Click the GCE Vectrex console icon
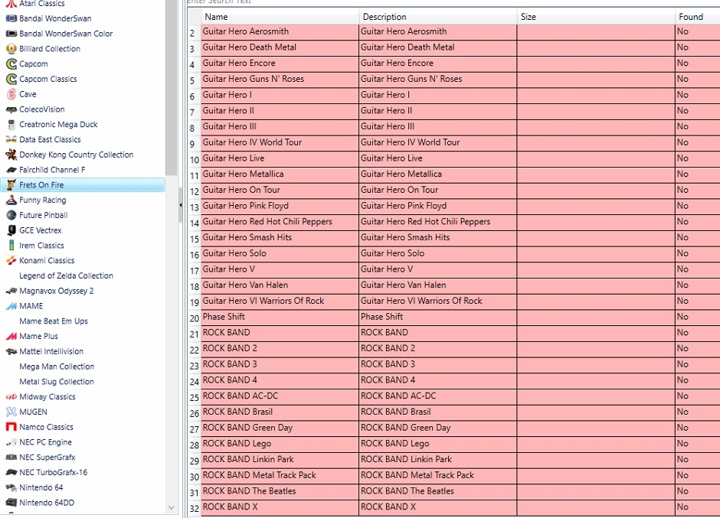Viewport: 720px width, 518px height. (x=11, y=230)
